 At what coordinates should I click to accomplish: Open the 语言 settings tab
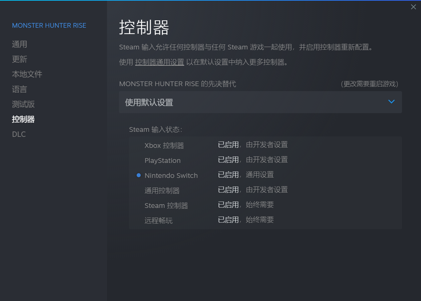click(x=19, y=89)
